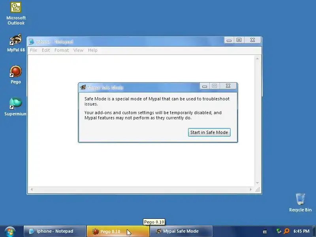Click the keyboard icon in the system tray
The height and width of the screenshot is (237, 316).
(265, 231)
